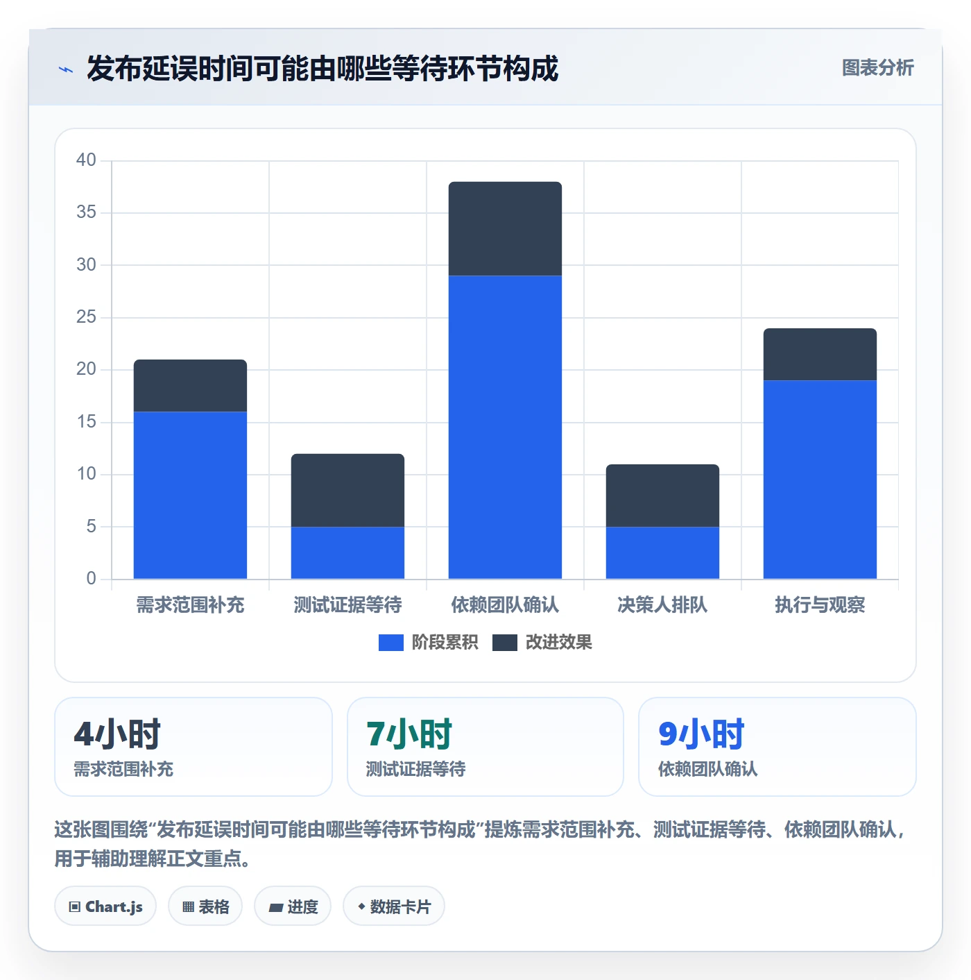
Task: Open the 9小时 依赖团队确认 card
Action: pos(777,747)
